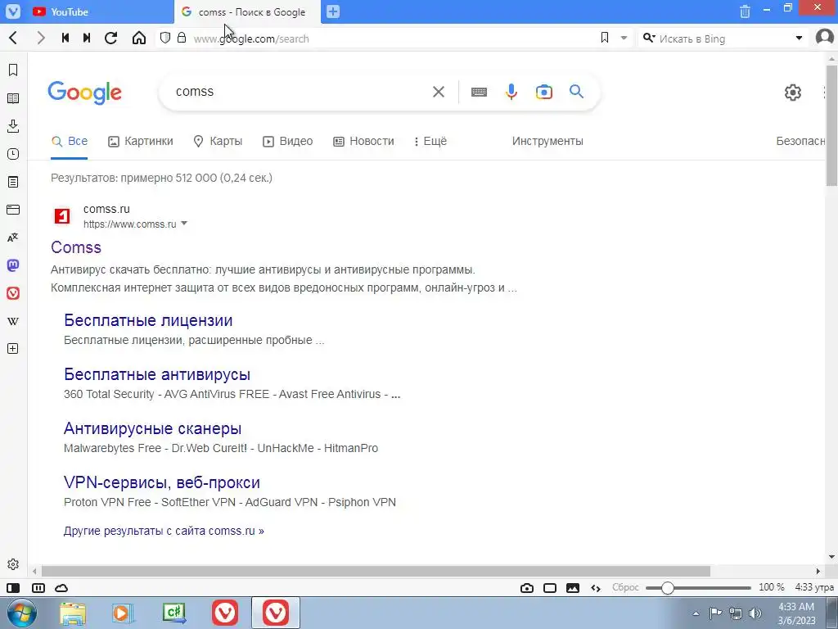Toggle images loading in status bar
Viewport: 838px width, 629px height.
(573, 588)
